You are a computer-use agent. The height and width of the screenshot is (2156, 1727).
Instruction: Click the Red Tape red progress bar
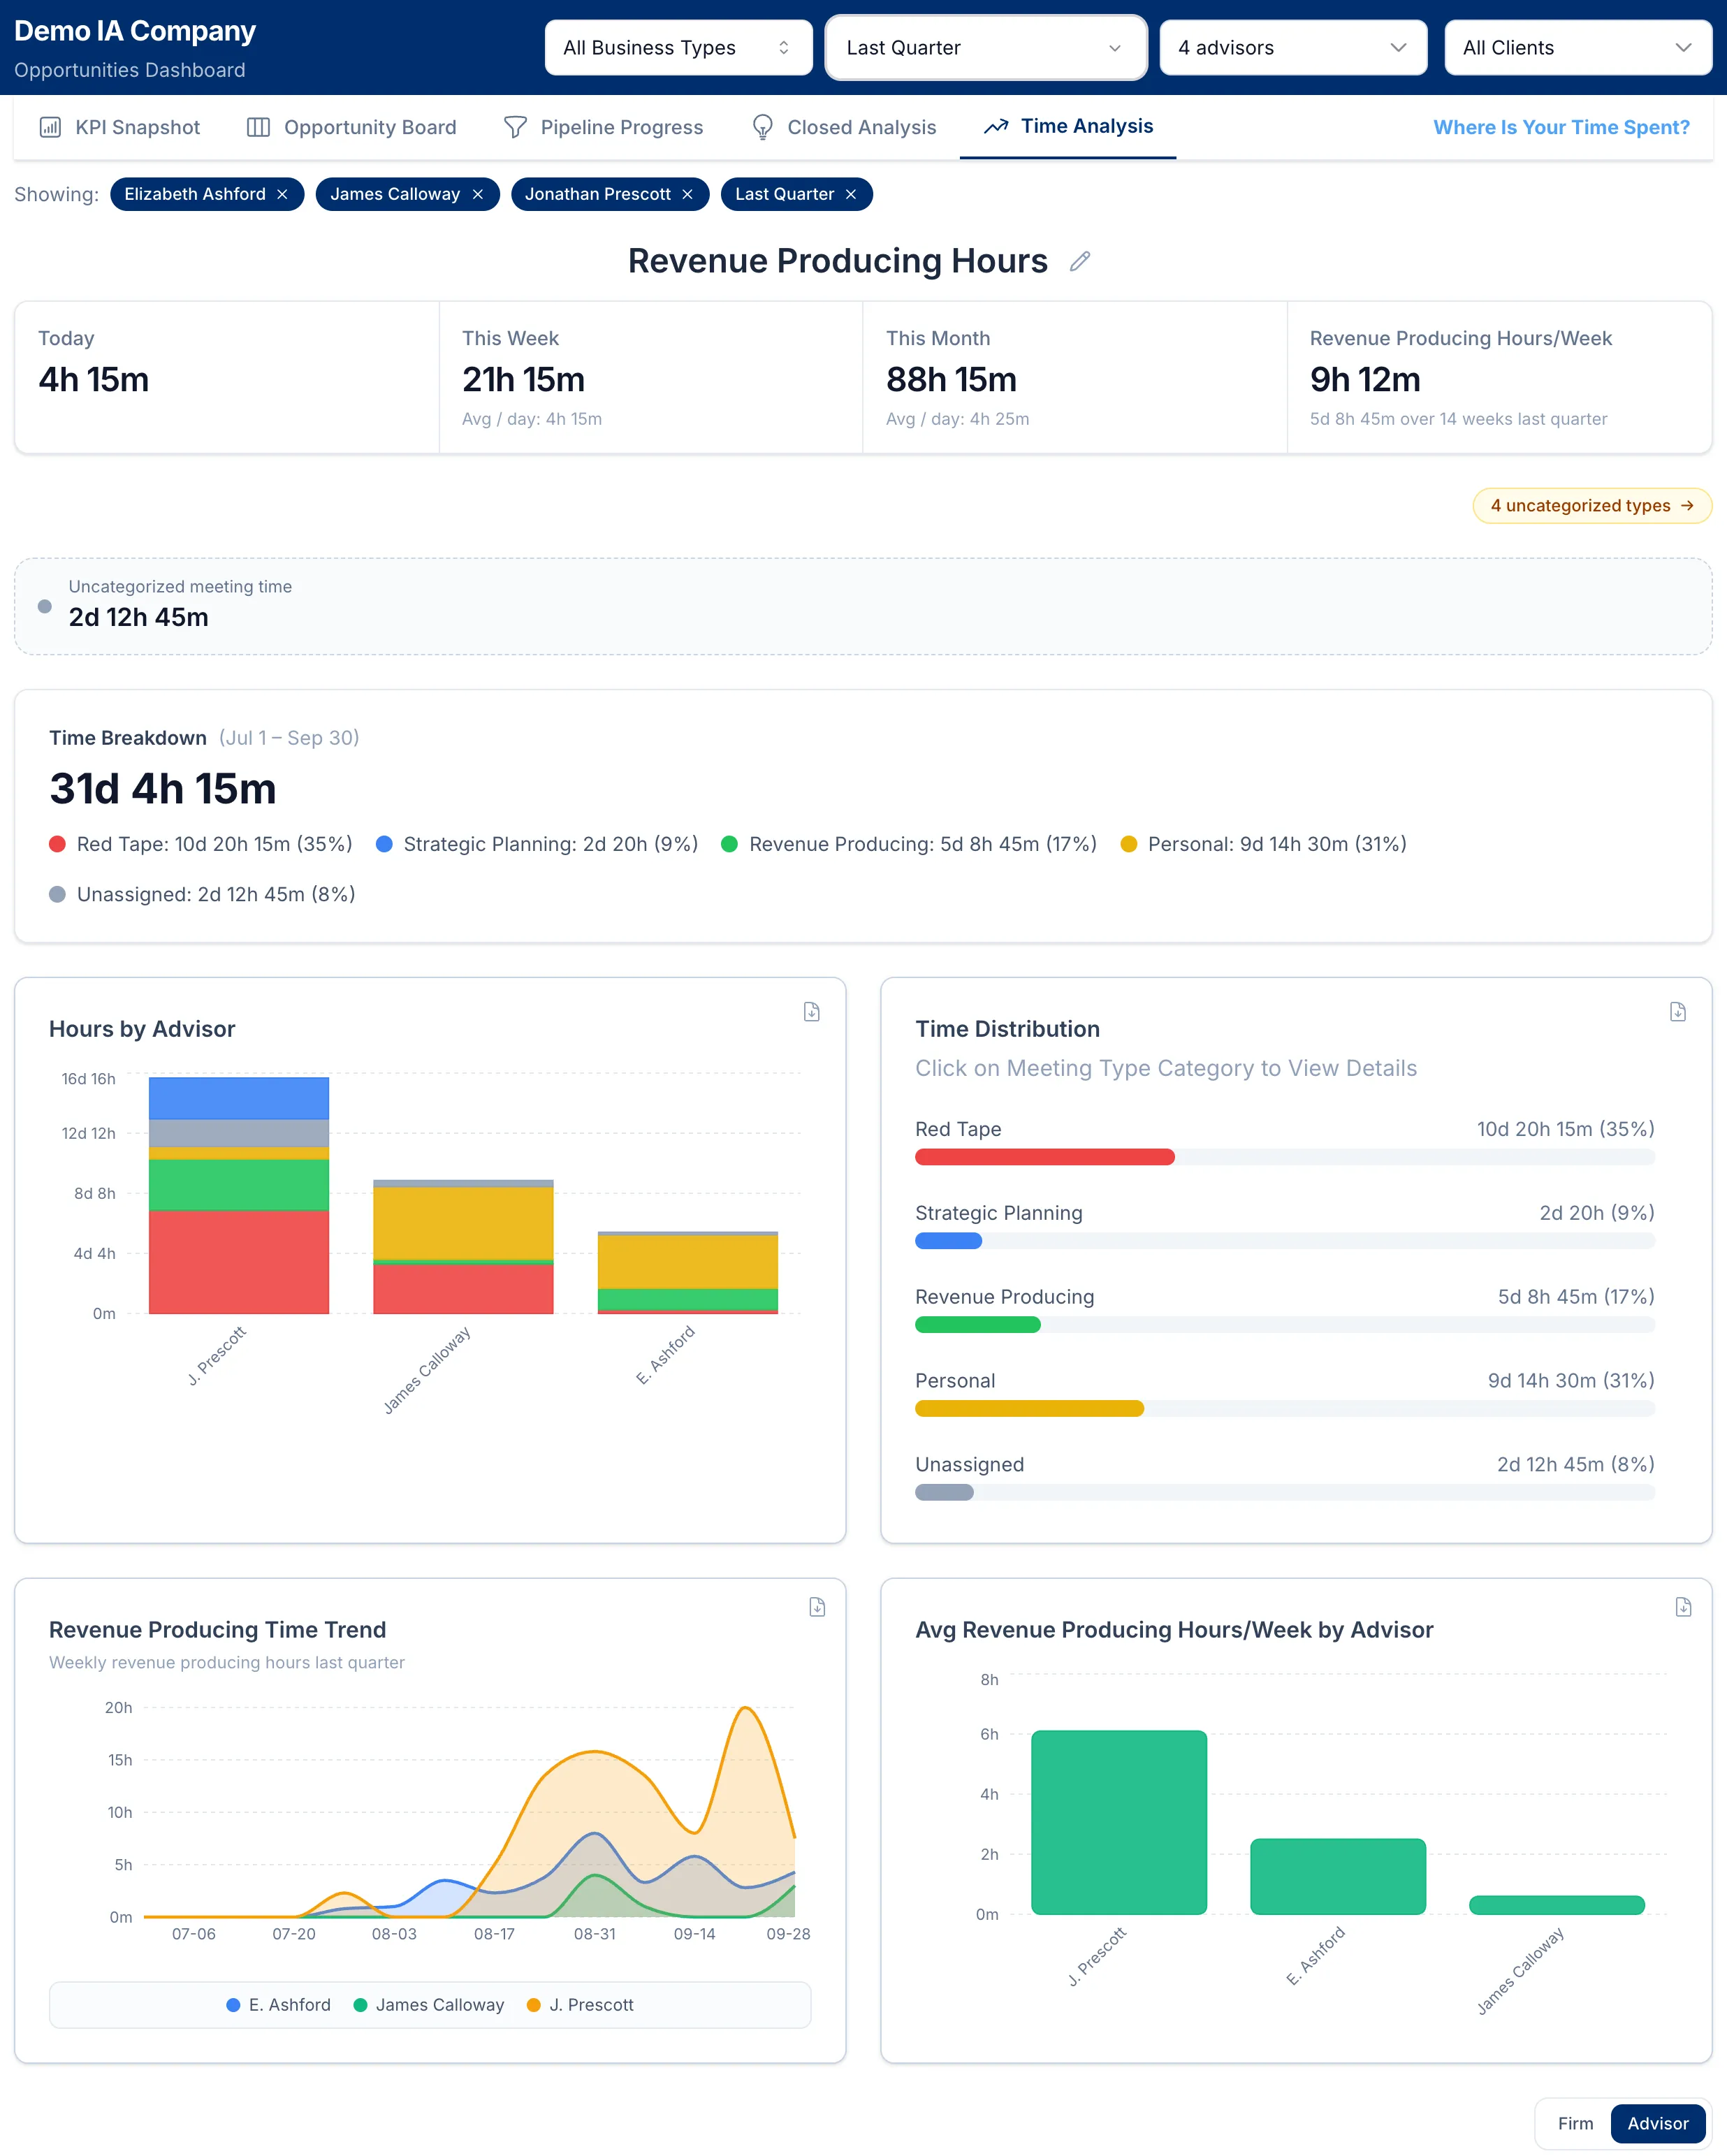coord(1044,1157)
